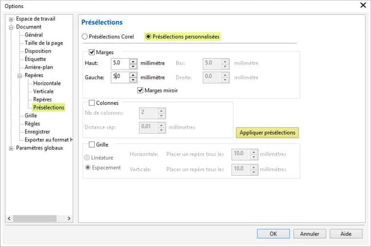Expand the Paramètres globaux tree node

[x=11, y=148]
